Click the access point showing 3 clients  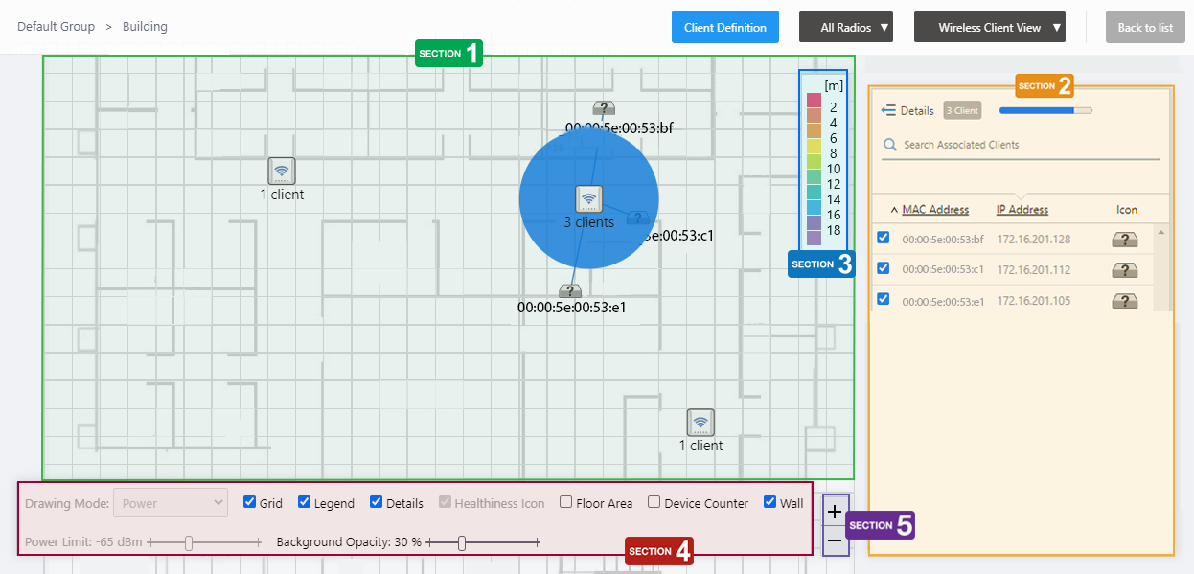point(588,198)
